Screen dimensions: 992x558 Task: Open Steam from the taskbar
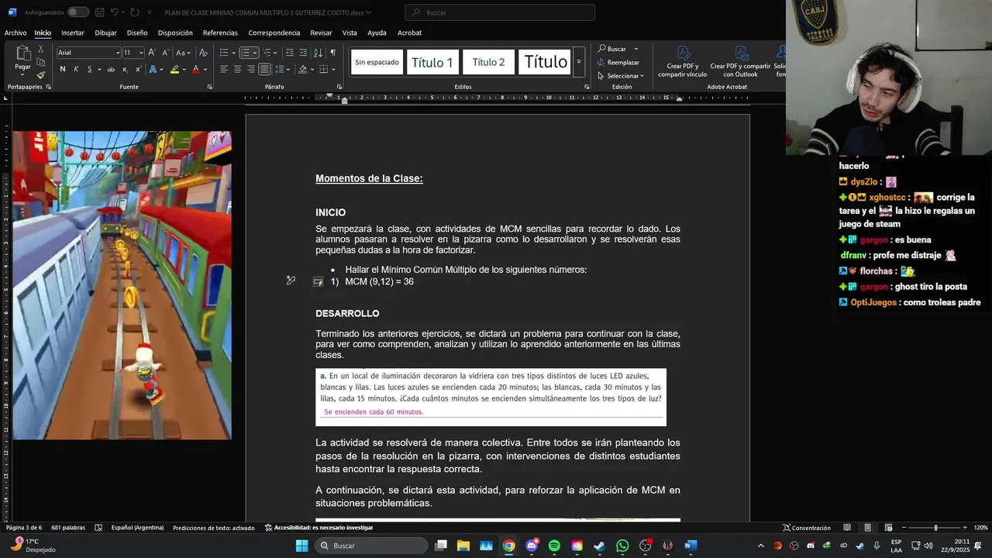coord(600,546)
